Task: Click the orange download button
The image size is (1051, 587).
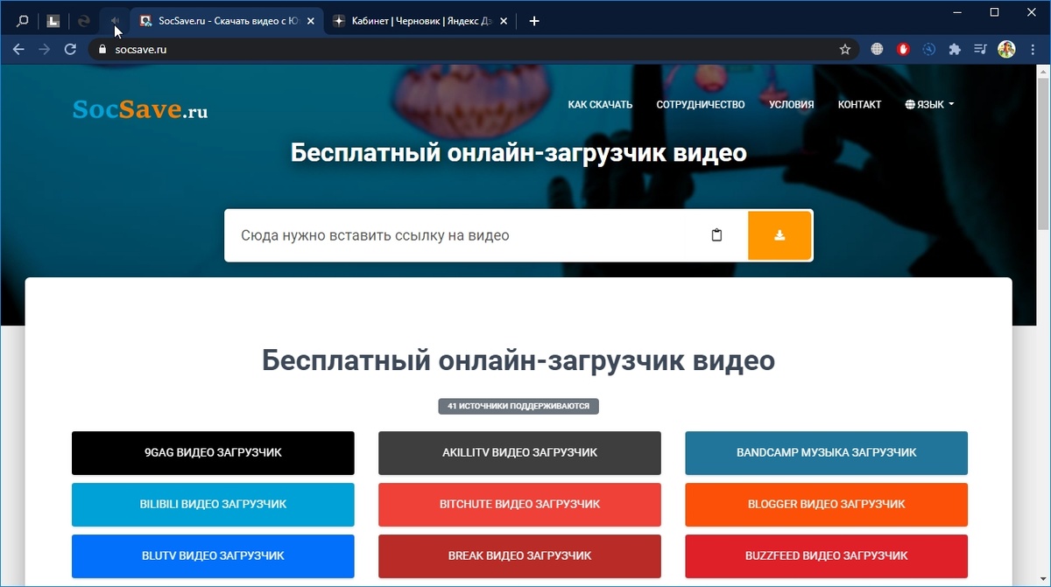Action: coord(779,235)
